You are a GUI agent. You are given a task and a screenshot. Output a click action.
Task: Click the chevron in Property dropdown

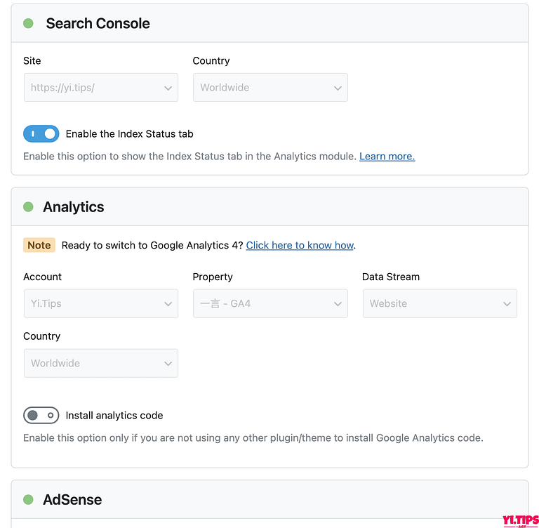[338, 304]
